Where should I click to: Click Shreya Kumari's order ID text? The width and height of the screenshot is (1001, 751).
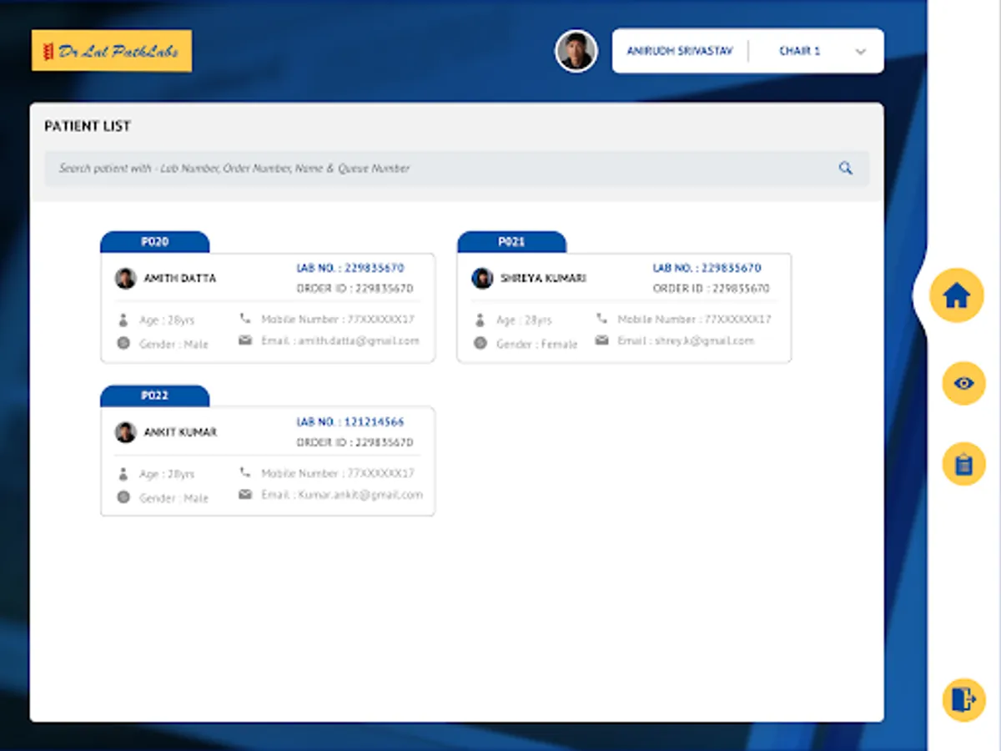[x=711, y=288]
